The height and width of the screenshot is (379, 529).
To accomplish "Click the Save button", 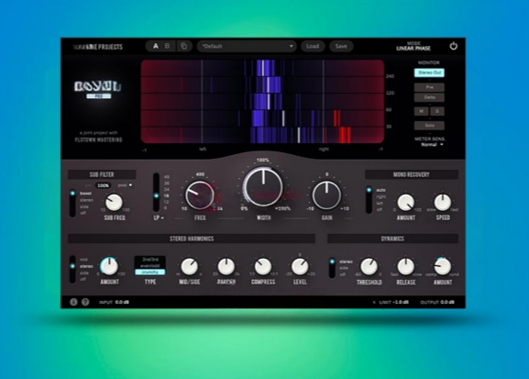I will [341, 46].
